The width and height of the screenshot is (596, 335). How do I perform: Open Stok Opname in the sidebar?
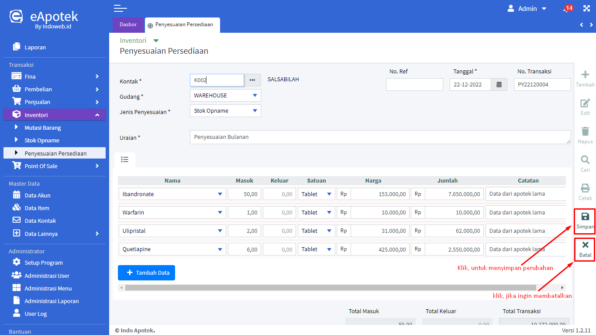click(x=42, y=141)
